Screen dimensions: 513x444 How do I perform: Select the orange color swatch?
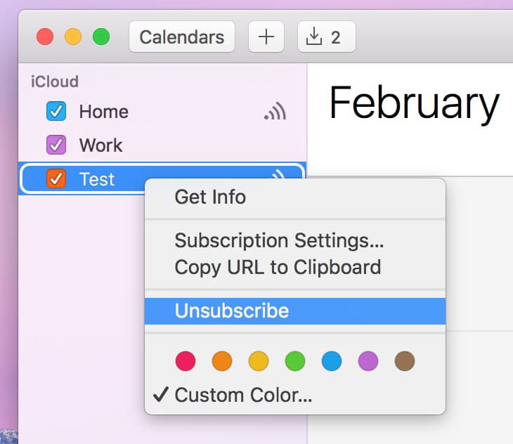pos(222,361)
